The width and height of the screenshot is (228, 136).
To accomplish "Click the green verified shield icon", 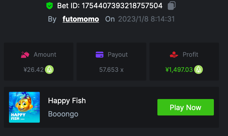I will point(50,6).
